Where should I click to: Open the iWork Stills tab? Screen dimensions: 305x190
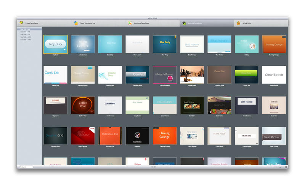pos(261,23)
